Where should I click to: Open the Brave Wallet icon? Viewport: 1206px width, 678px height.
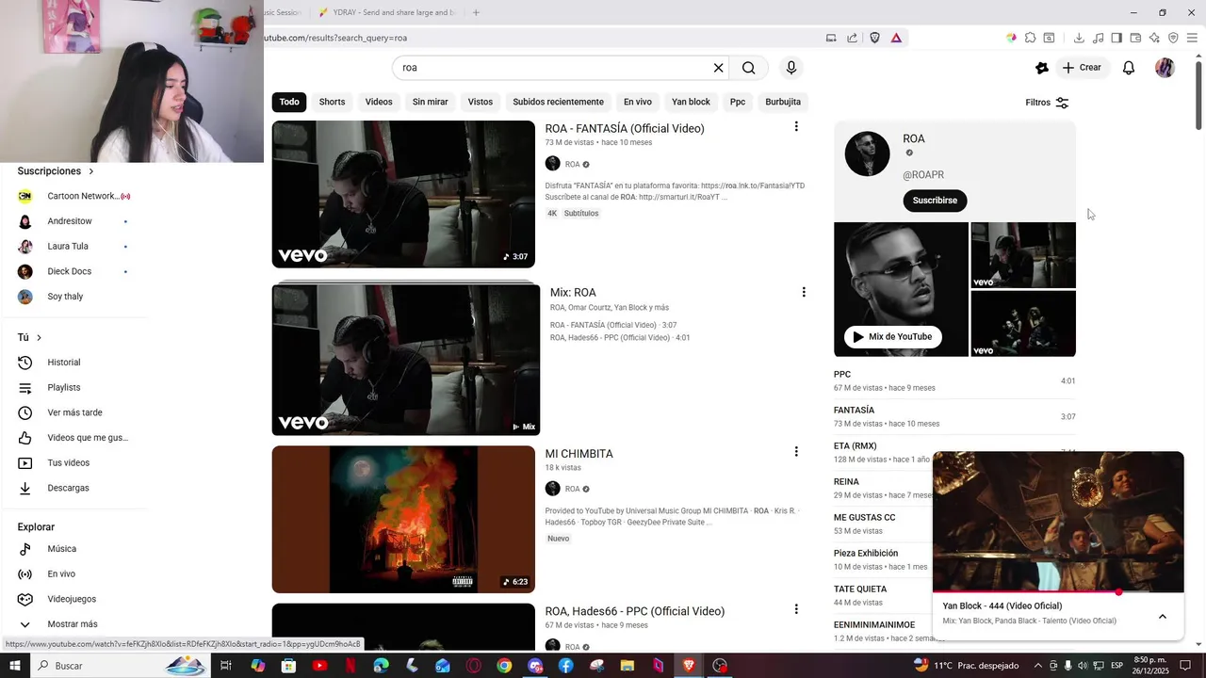(x=1135, y=38)
